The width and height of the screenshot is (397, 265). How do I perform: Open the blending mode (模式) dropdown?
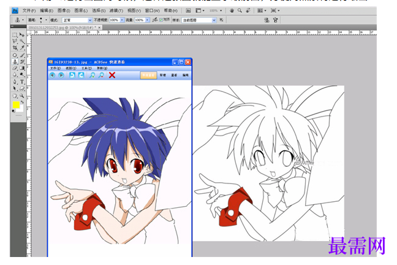pyautogui.click(x=77, y=20)
